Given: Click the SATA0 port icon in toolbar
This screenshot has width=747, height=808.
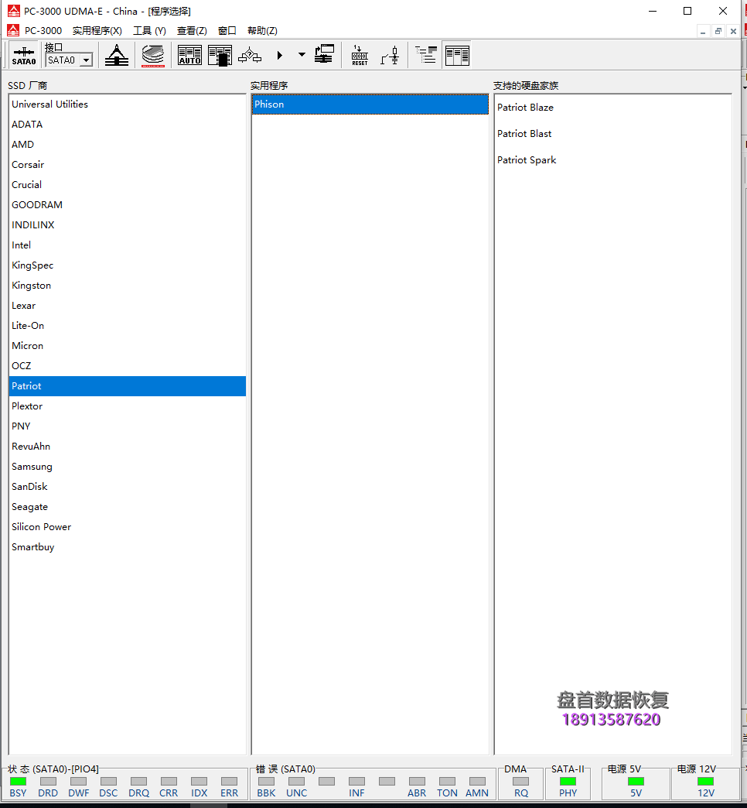Looking at the screenshot, I should pos(24,55).
